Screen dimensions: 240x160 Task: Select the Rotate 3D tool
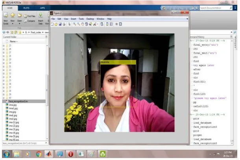(x=87, y=24)
